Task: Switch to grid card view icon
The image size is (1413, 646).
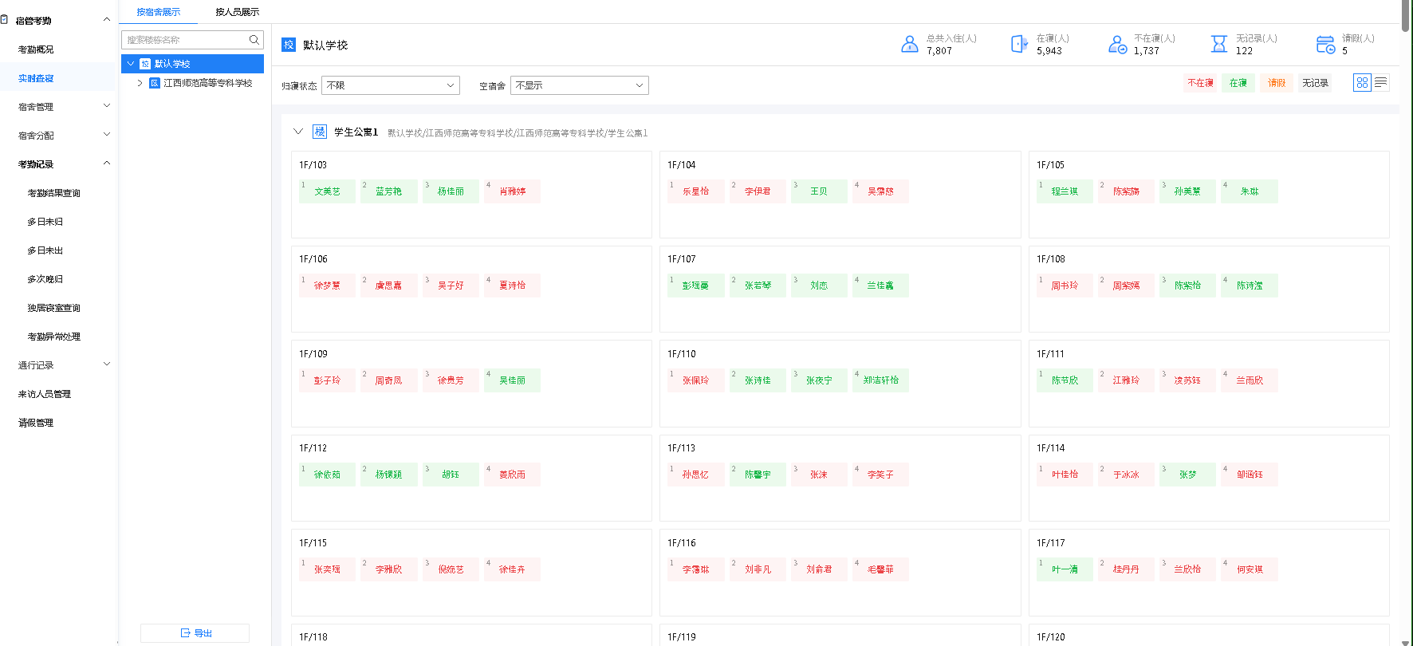Action: tap(1362, 82)
